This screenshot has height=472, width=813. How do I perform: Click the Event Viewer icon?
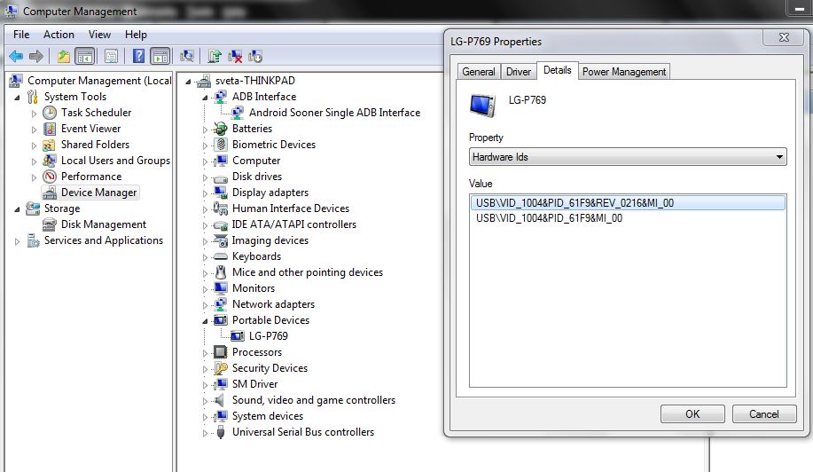click(x=50, y=129)
